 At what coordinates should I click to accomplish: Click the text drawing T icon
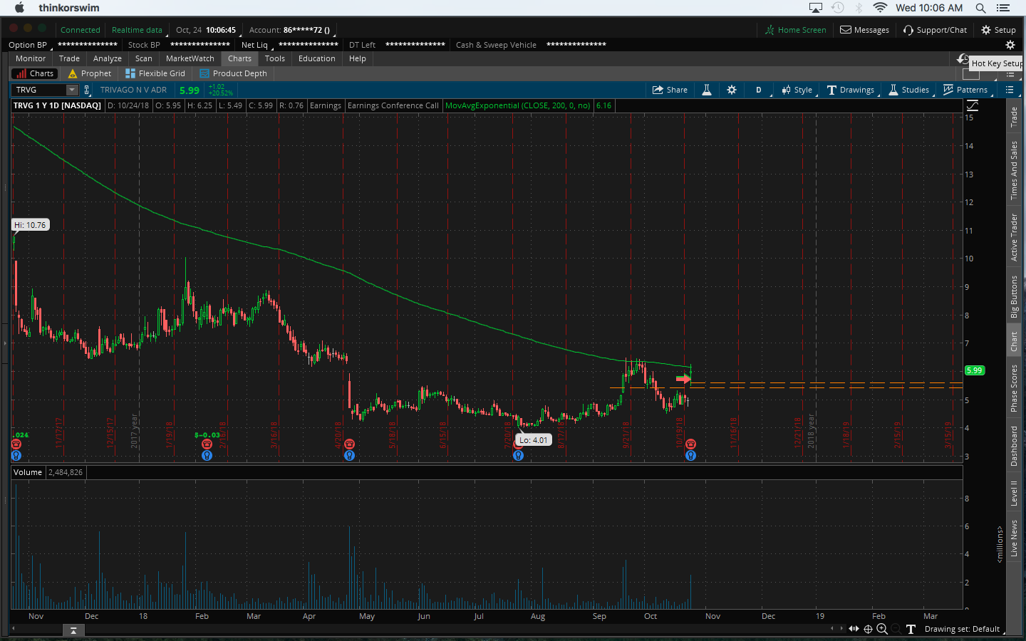911,629
